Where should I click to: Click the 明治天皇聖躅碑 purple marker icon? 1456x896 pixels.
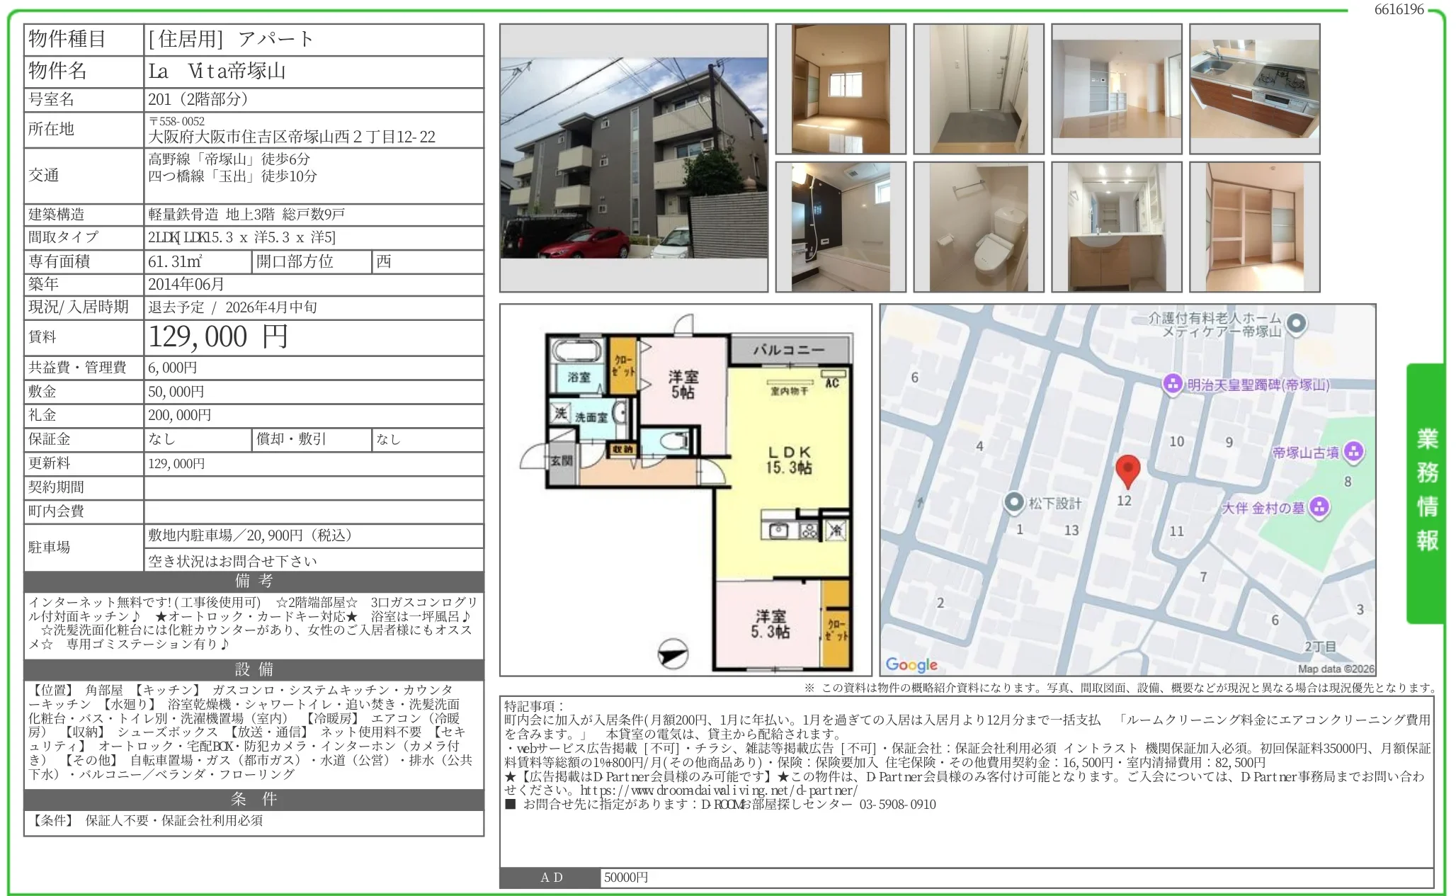point(1173,385)
